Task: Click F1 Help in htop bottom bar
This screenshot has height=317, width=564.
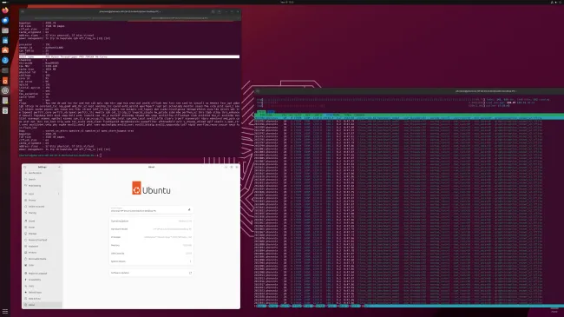Action: tap(261, 306)
